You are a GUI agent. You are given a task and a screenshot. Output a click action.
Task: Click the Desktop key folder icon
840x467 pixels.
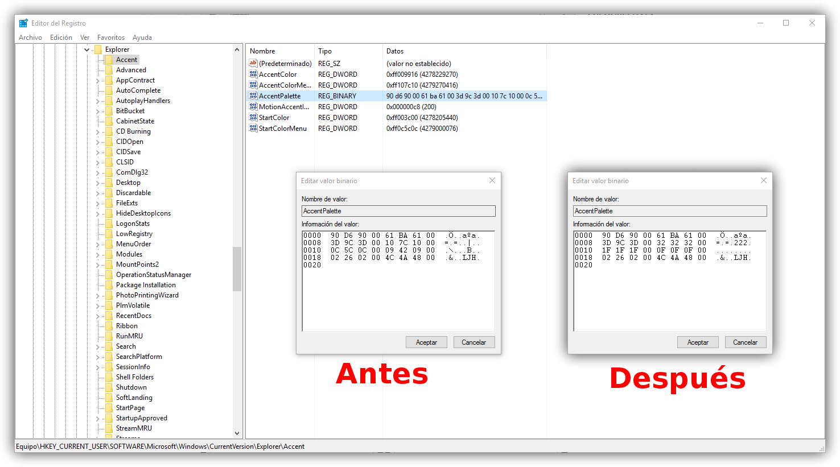point(109,183)
